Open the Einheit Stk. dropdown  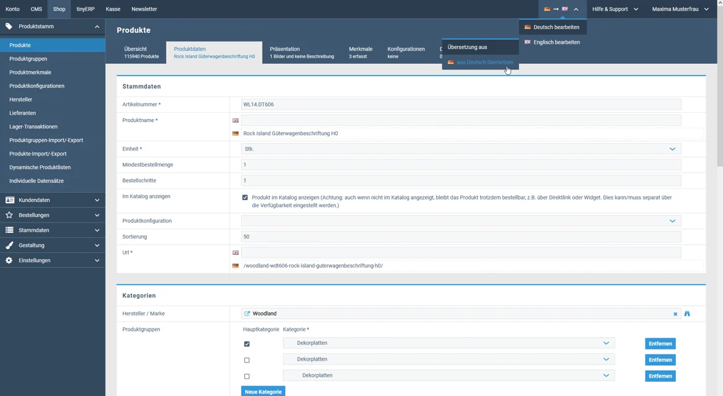tap(461, 149)
